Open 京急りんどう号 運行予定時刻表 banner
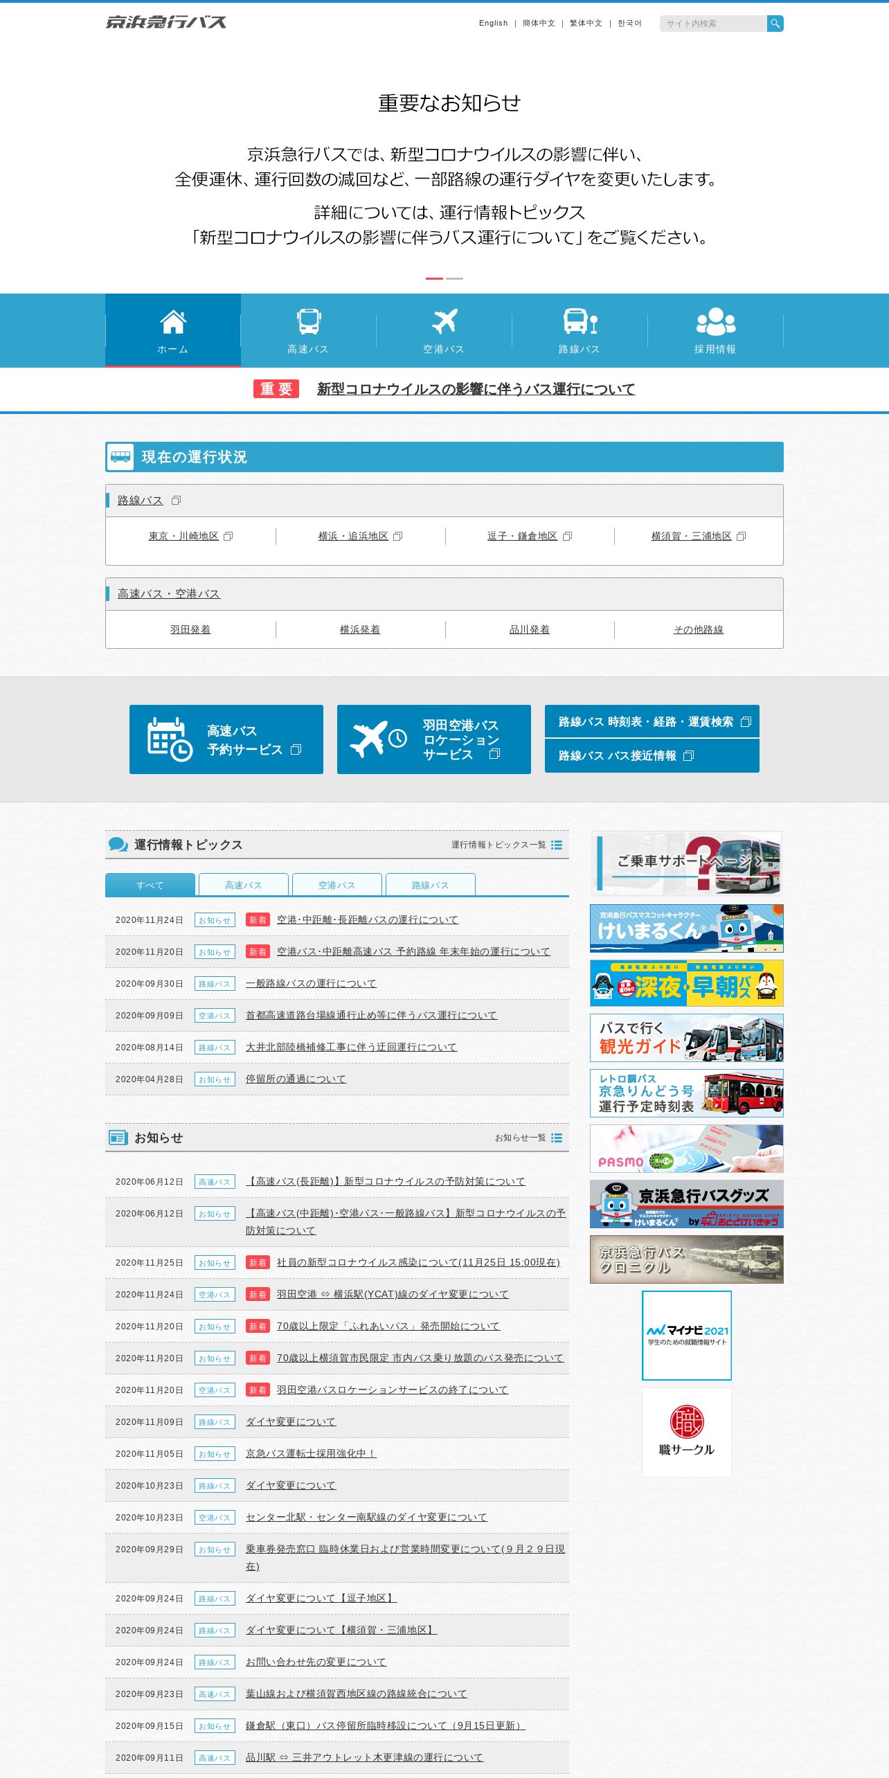889x1778 pixels. point(687,1093)
